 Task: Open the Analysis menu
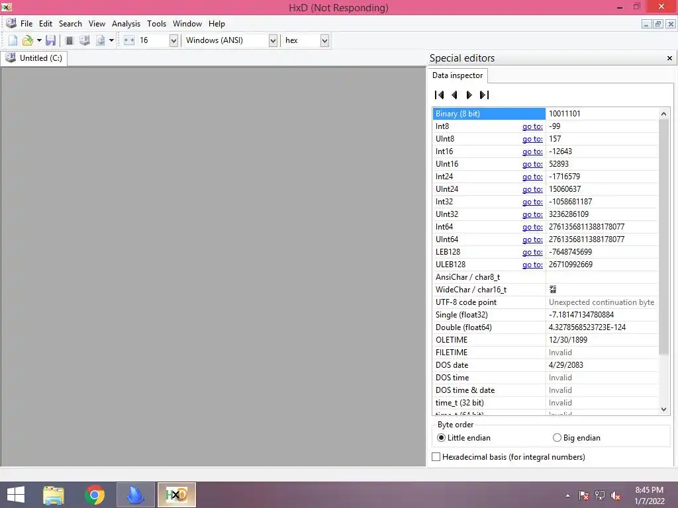pyautogui.click(x=126, y=24)
